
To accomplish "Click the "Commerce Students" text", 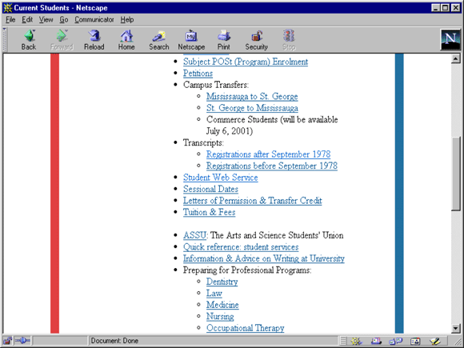I will (x=242, y=119).
